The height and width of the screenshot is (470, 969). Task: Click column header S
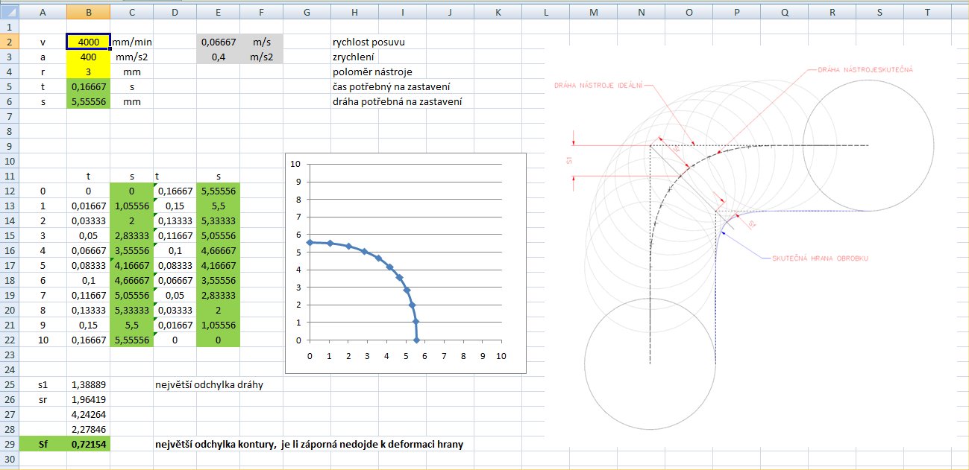click(x=879, y=12)
